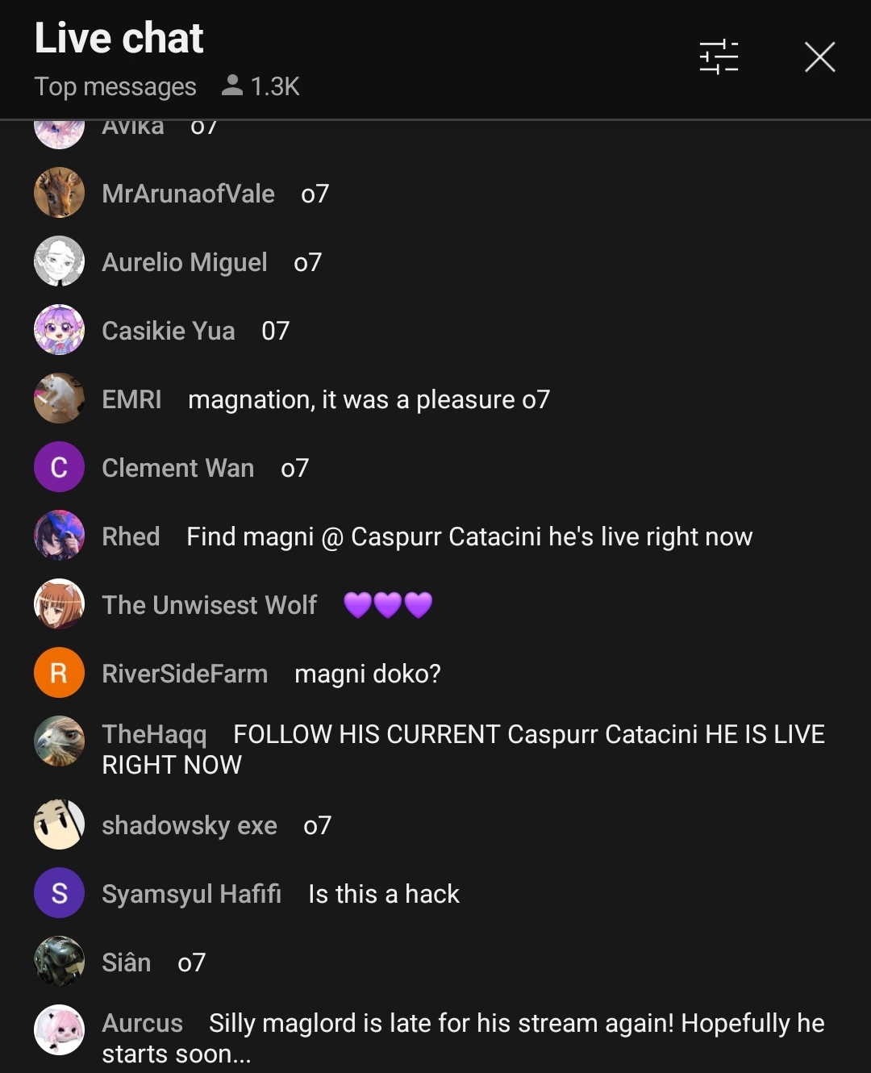Tap The Unwisest Wolf's avatar

click(59, 604)
